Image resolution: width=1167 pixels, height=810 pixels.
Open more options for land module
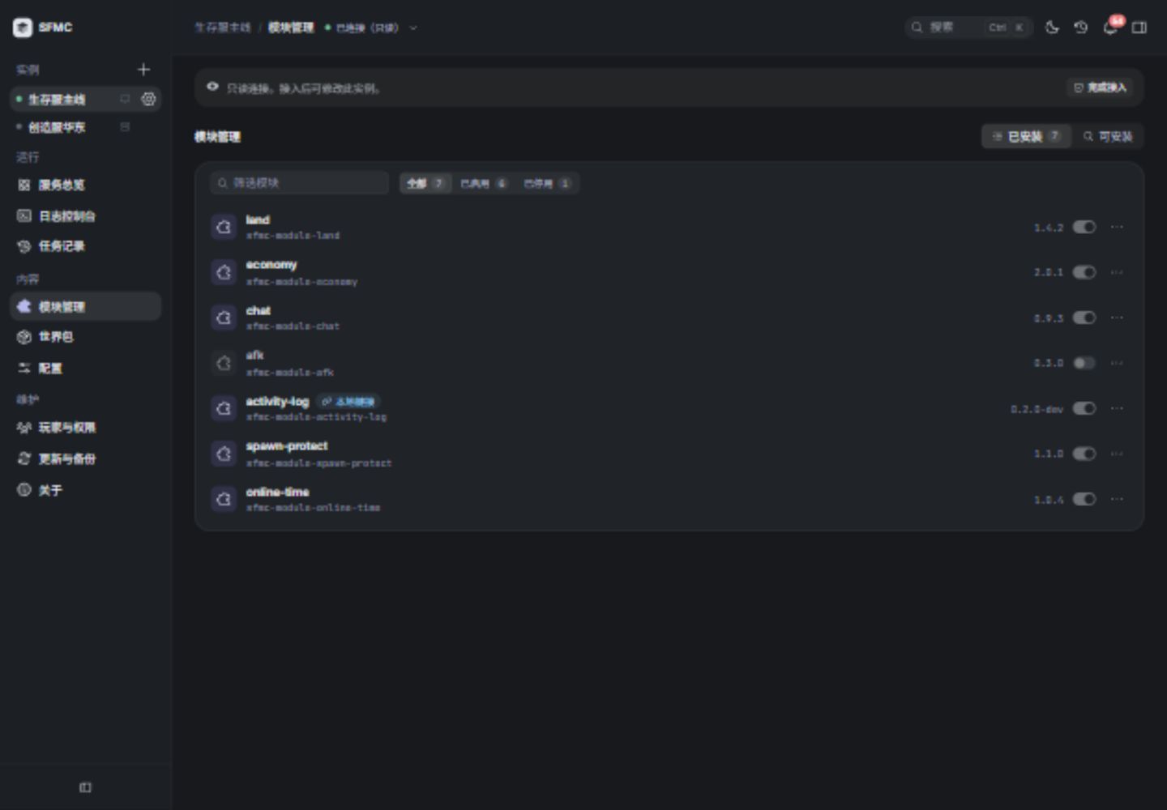[1117, 227]
